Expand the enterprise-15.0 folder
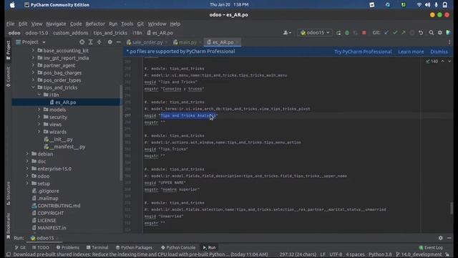The image size is (458, 258). [x=27, y=169]
